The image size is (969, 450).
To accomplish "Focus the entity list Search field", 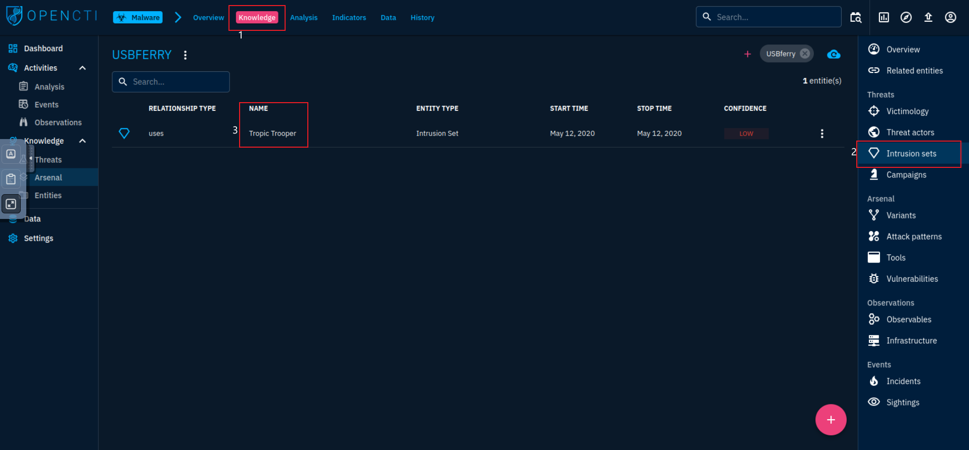I will [171, 82].
